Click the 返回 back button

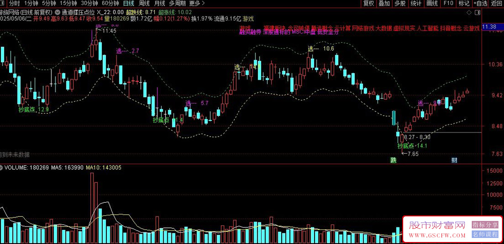click(x=497, y=4)
